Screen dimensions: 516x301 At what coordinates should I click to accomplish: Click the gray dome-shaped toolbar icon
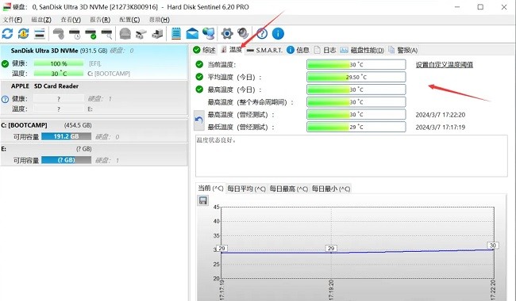tap(125, 33)
